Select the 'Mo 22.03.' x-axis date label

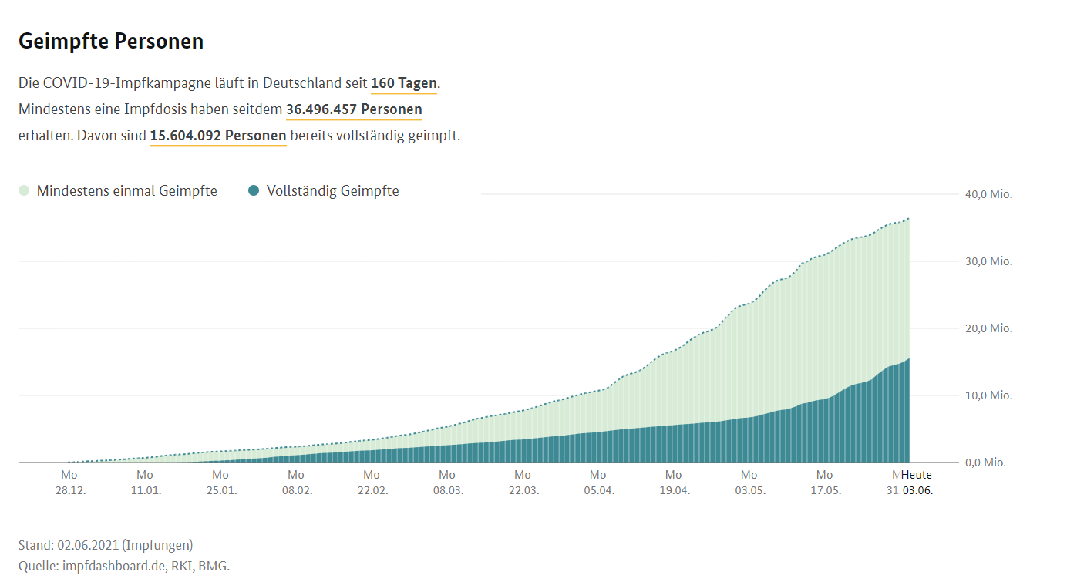click(523, 483)
